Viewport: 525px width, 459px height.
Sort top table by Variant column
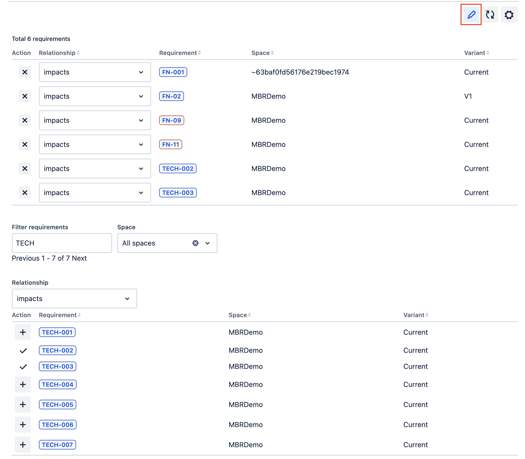coord(476,53)
